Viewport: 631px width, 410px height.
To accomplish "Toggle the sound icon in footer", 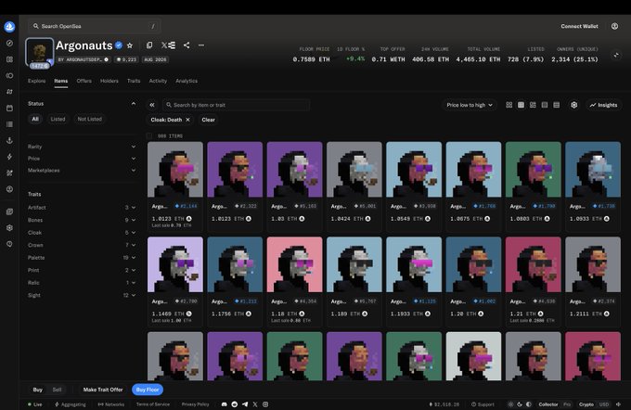I will point(619,404).
